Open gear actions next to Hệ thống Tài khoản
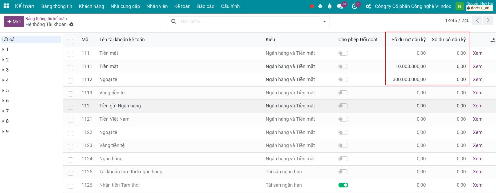Image resolution: width=496 pixels, height=193 pixels. [71, 24]
